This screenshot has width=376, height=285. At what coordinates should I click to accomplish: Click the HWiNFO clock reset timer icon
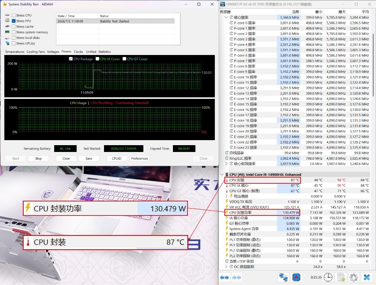[x=328, y=277]
